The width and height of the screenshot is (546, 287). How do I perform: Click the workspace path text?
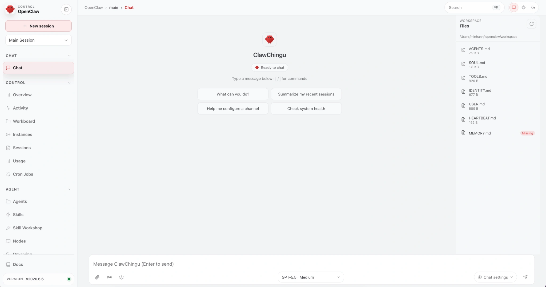click(488, 37)
